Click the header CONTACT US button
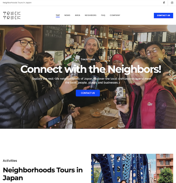 click(164, 15)
